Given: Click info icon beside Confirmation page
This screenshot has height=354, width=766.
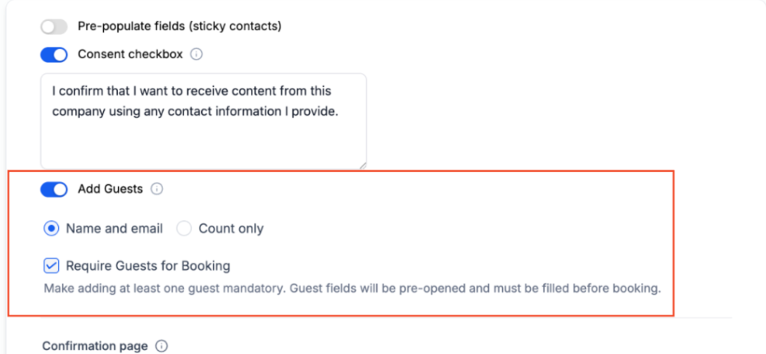Looking at the screenshot, I should coord(161,346).
